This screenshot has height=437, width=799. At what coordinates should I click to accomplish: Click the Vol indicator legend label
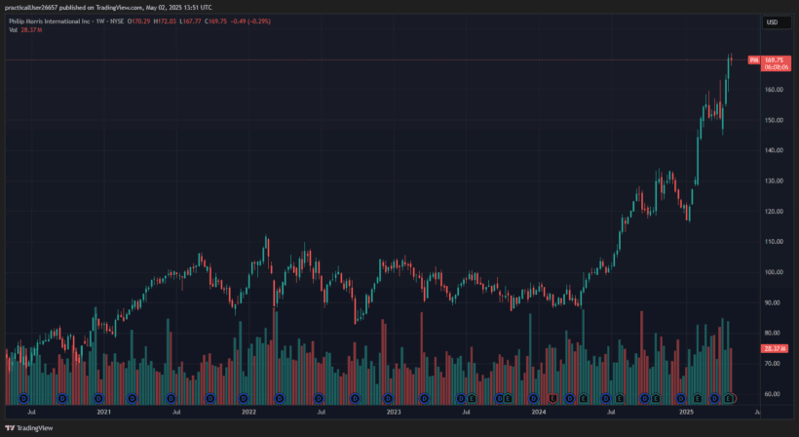[x=13, y=30]
